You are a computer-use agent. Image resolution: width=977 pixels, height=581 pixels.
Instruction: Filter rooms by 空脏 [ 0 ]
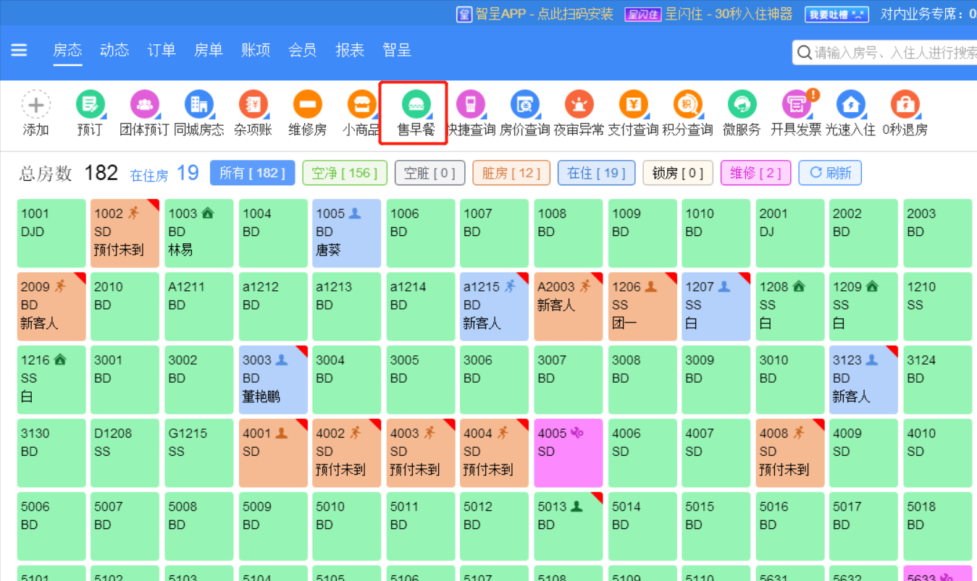tap(429, 173)
